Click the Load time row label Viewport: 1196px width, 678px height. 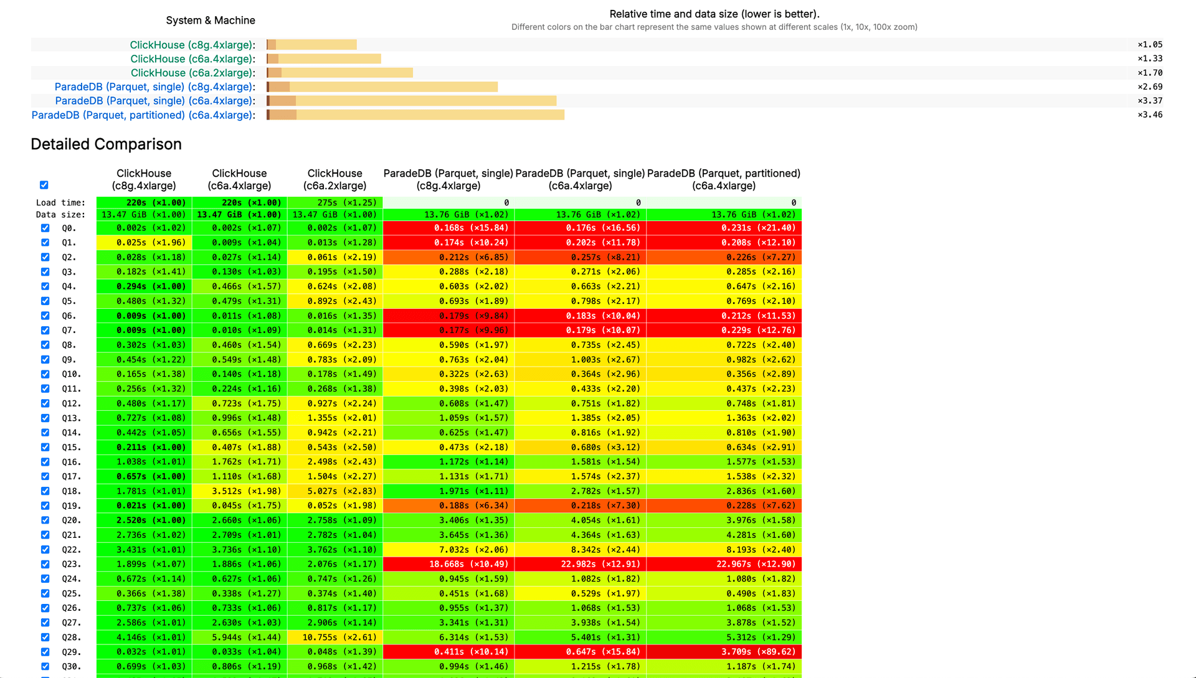tap(60, 202)
